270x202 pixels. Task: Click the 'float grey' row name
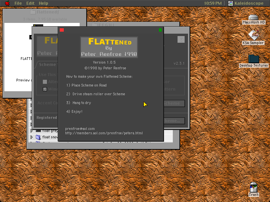50,131
